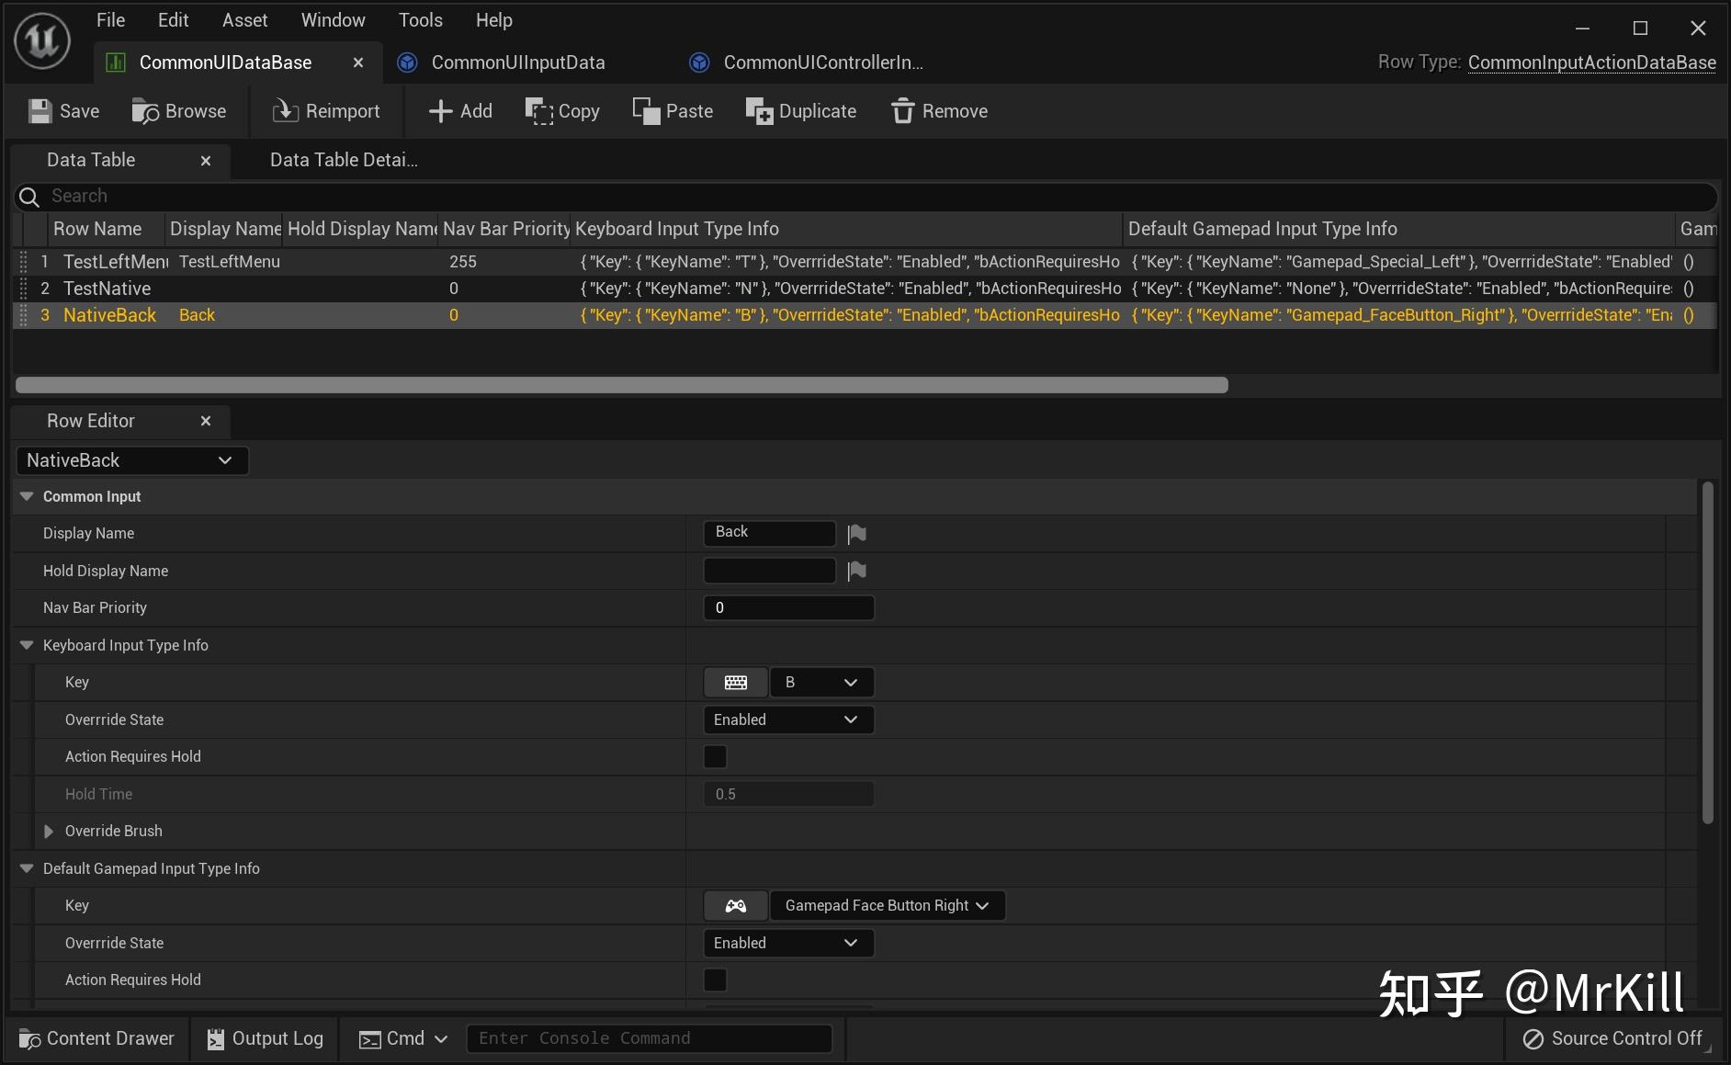Add a new row to table
The height and width of the screenshot is (1065, 1731).
click(x=460, y=111)
